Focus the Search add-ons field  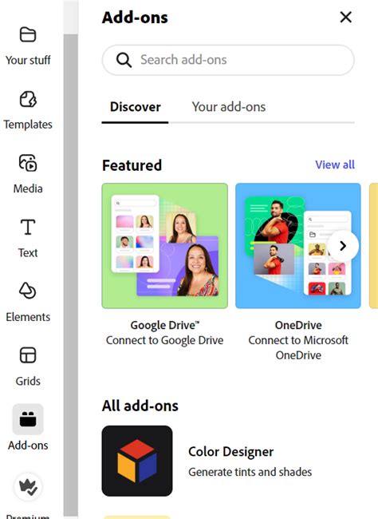[228, 60]
